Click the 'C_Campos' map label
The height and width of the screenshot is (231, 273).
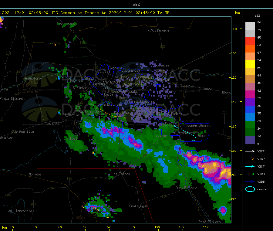(206, 89)
